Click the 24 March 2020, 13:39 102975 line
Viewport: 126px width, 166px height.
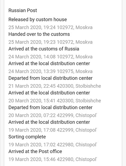point(50,71)
